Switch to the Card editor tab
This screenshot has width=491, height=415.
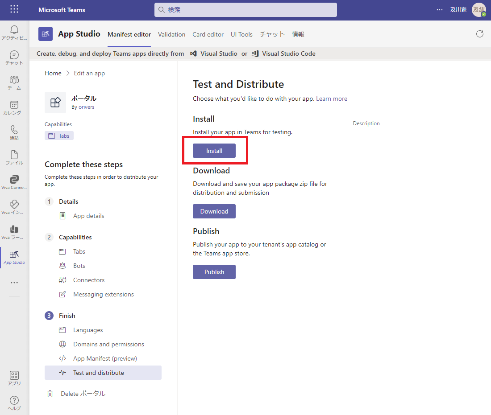click(x=208, y=34)
